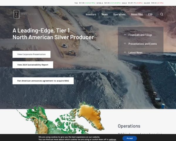Open the Operations menu
This screenshot has width=176, height=141.
(119, 14)
